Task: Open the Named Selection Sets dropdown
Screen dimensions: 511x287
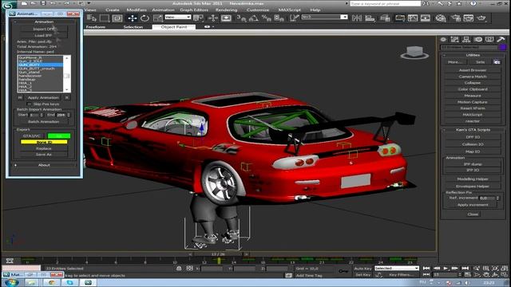Action: [x=324, y=17]
